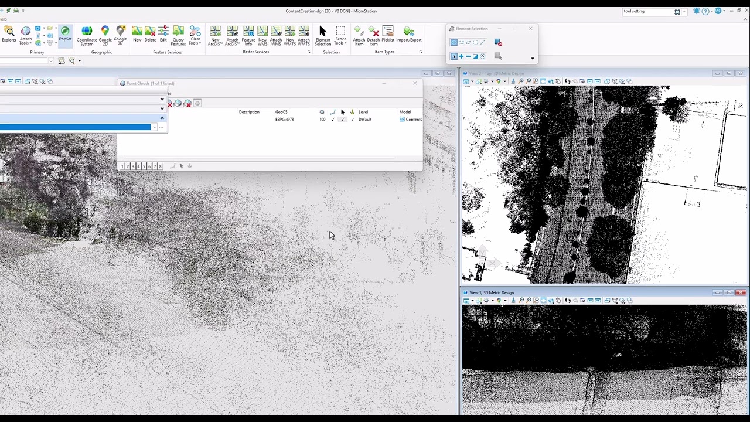Click the New feature service icon
This screenshot has width=750, height=422.
tap(137, 34)
